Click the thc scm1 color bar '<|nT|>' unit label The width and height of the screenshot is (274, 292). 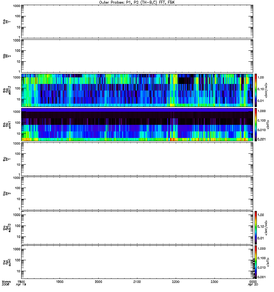click(268, 262)
